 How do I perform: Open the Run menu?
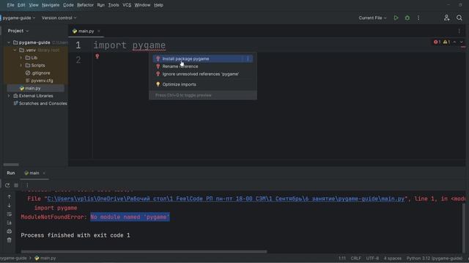[101, 5]
